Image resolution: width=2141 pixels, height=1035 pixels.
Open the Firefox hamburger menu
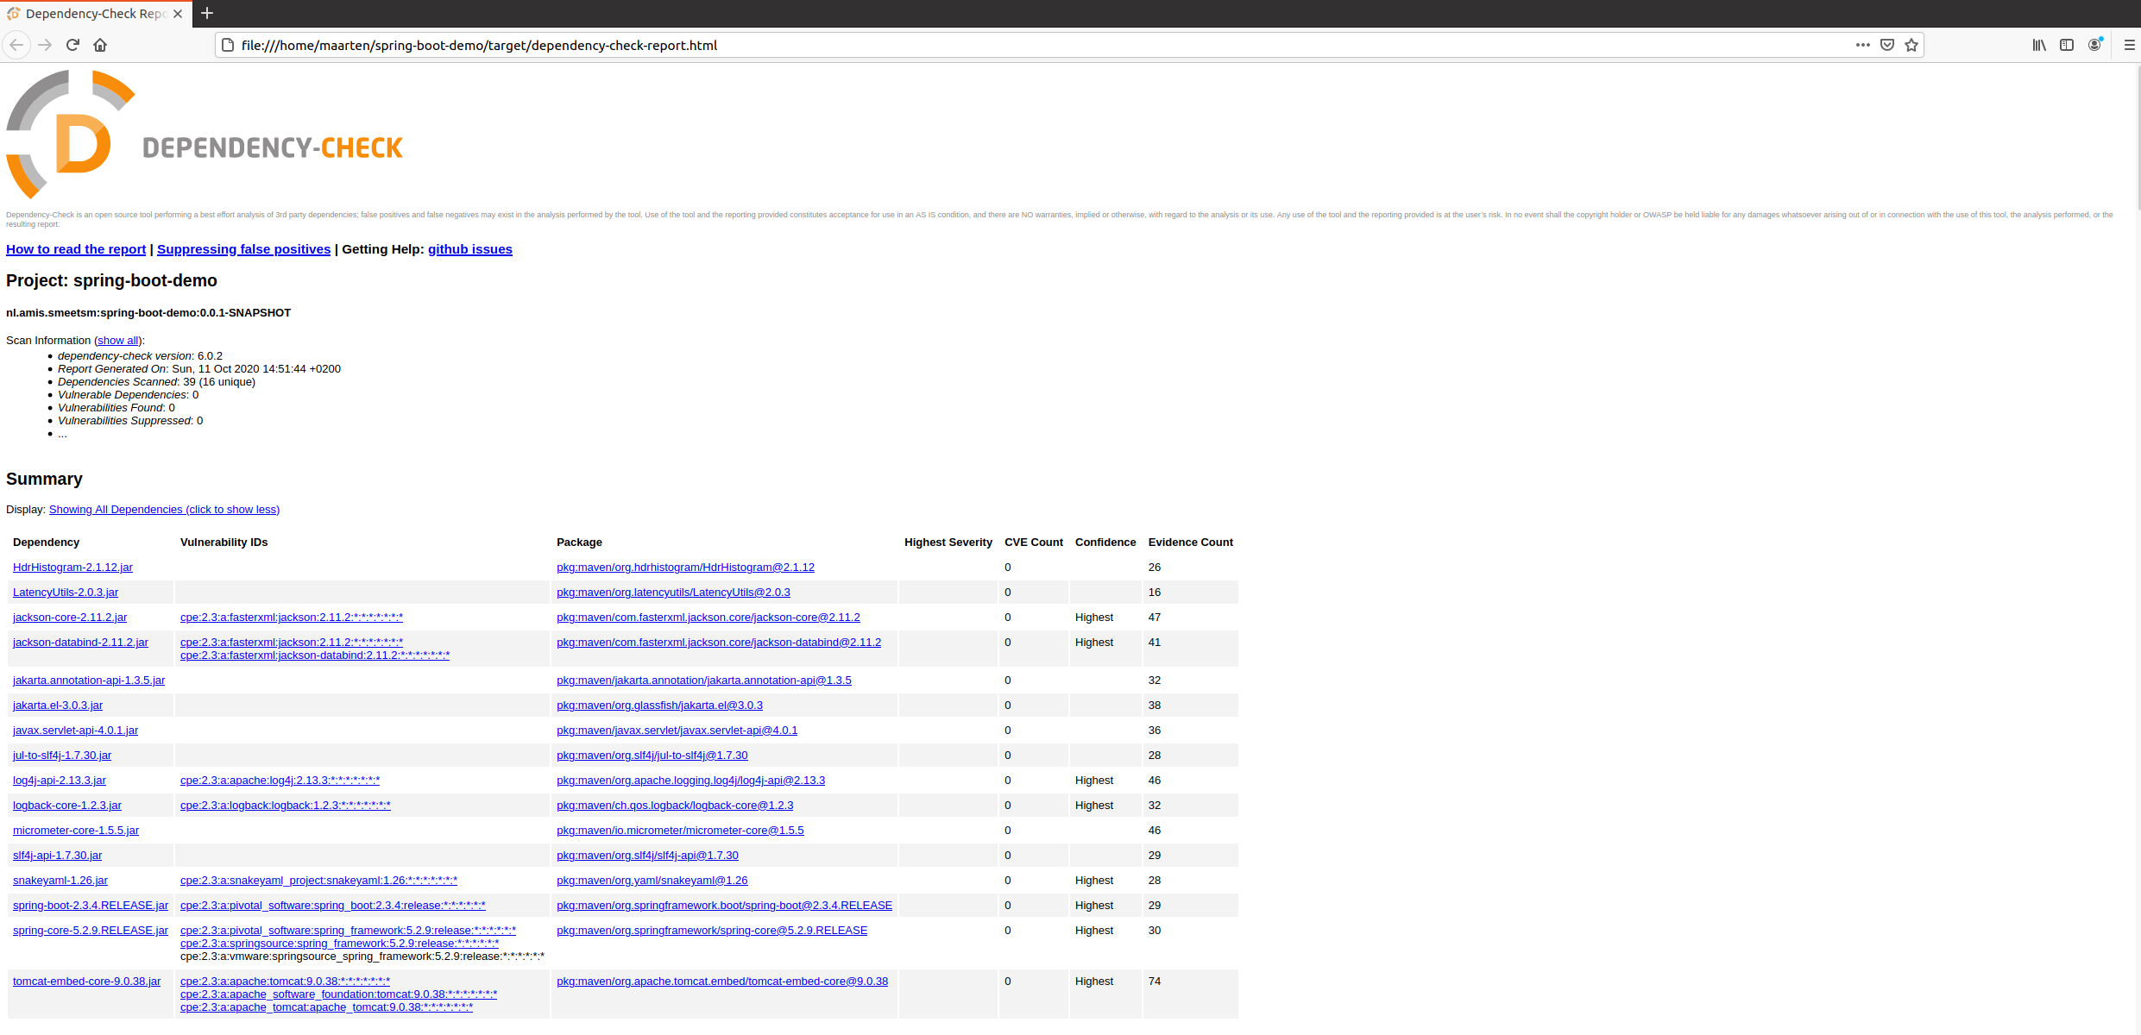(x=2129, y=45)
